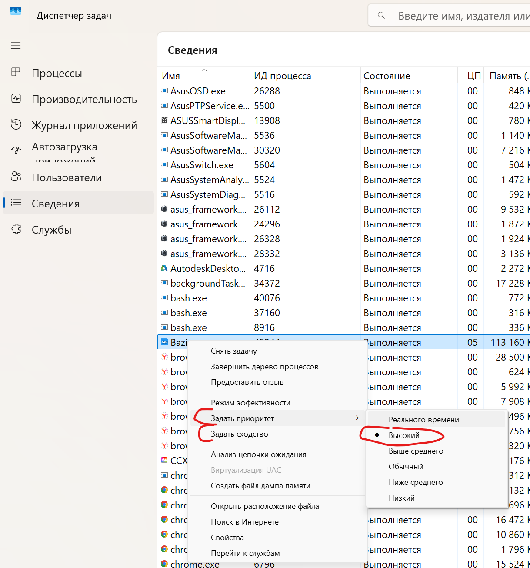The width and height of the screenshot is (530, 568).
Task: Click the icon of AsusSystemDiag... process
Action: tap(164, 194)
